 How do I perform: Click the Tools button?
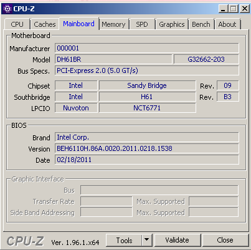point(124,241)
